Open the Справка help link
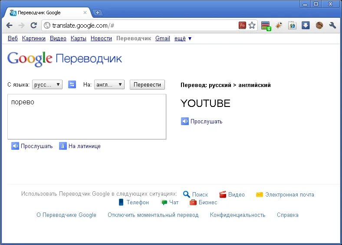 point(288,215)
